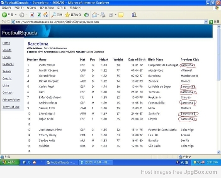
Task: Open the History icon in toolbar
Action: coord(86,15)
